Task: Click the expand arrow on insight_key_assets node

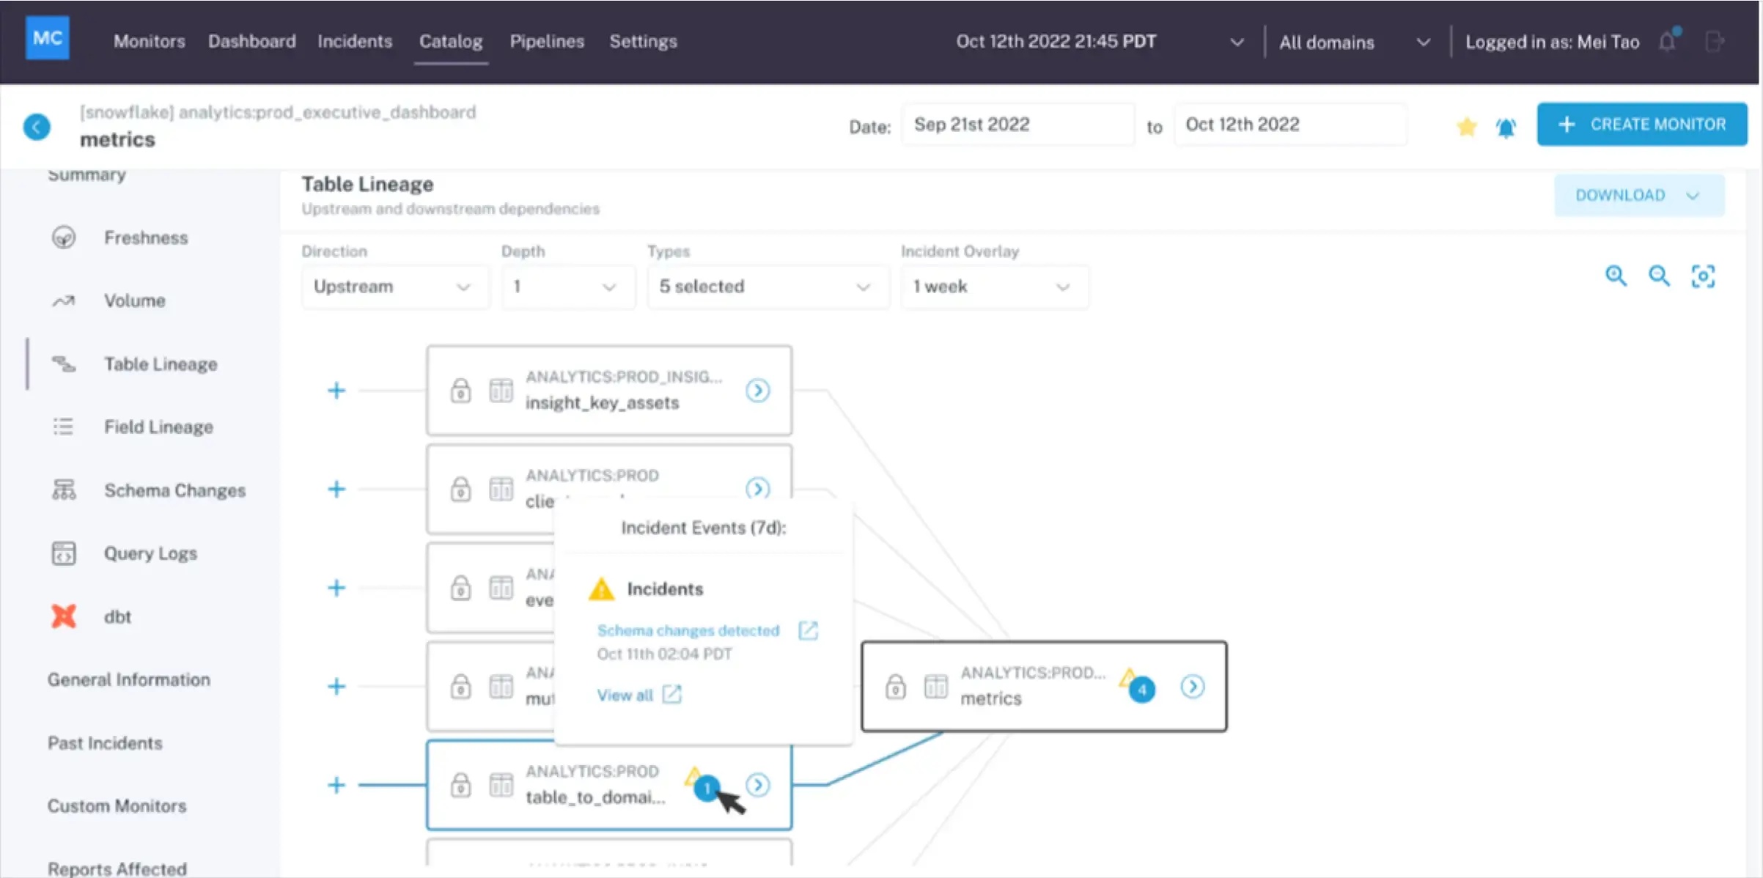Action: click(759, 389)
